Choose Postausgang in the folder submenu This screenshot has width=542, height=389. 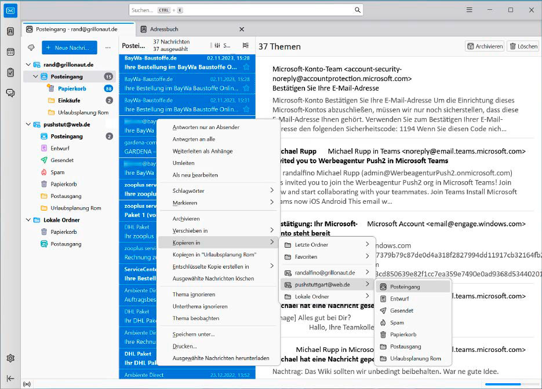click(413, 347)
